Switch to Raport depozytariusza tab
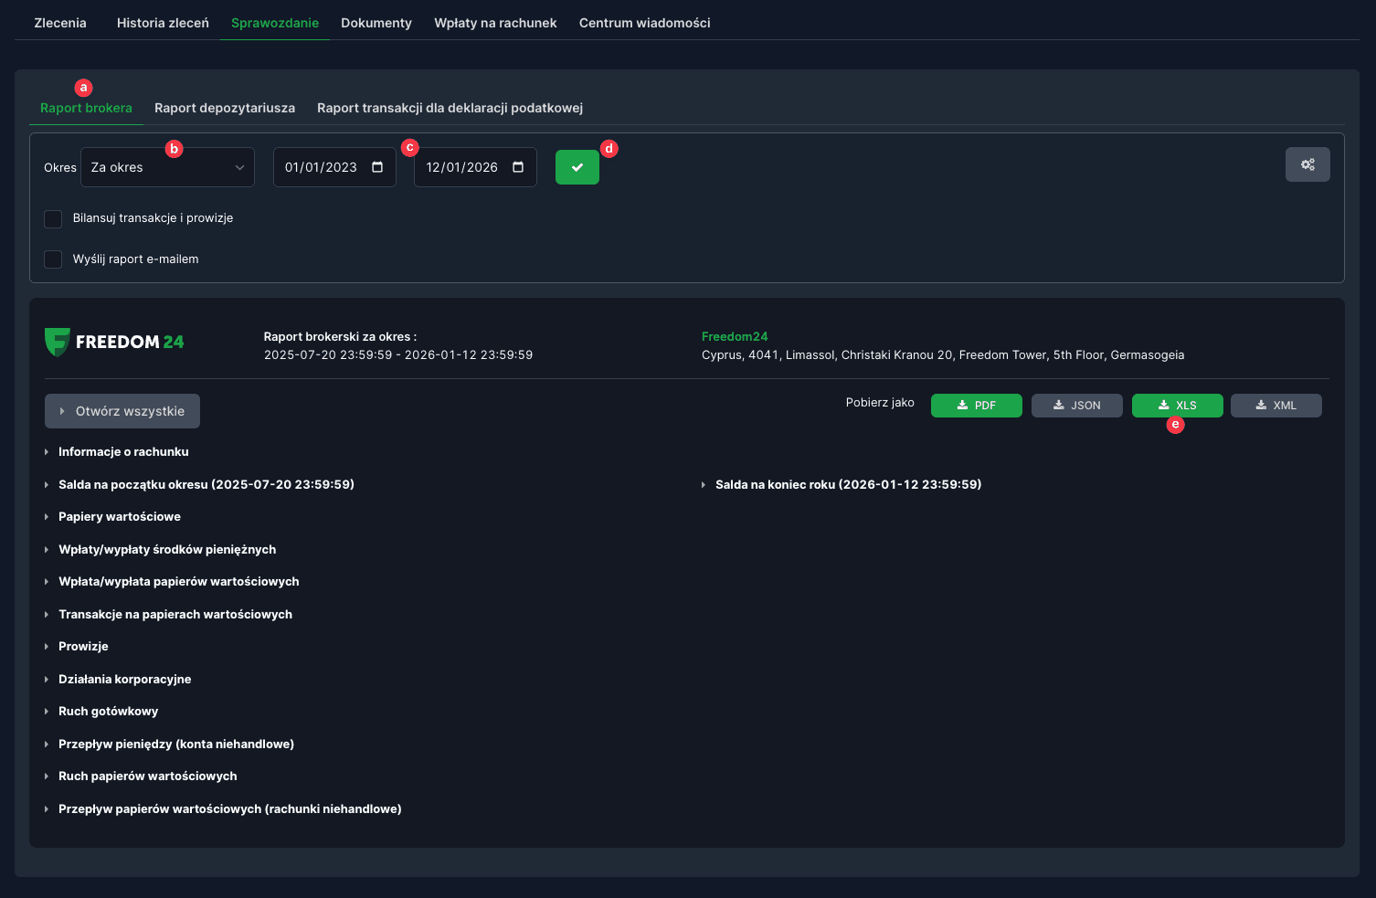The height and width of the screenshot is (898, 1376). [225, 108]
